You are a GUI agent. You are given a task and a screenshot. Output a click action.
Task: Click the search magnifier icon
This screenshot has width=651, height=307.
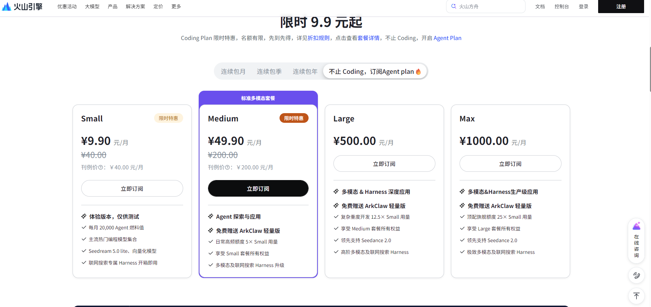coord(454,6)
